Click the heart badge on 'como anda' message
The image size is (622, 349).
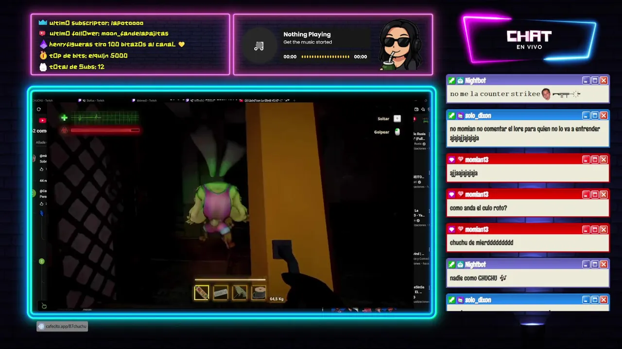point(460,194)
